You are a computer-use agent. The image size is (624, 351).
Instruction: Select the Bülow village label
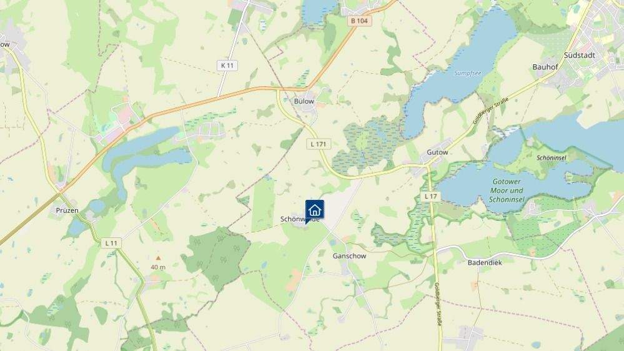click(304, 101)
